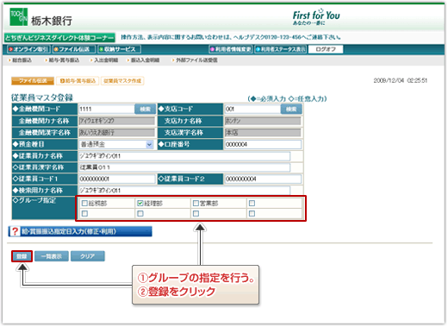Open the 収納サービス menu
Viewport: 448px width, 327px height.
[x=119, y=49]
